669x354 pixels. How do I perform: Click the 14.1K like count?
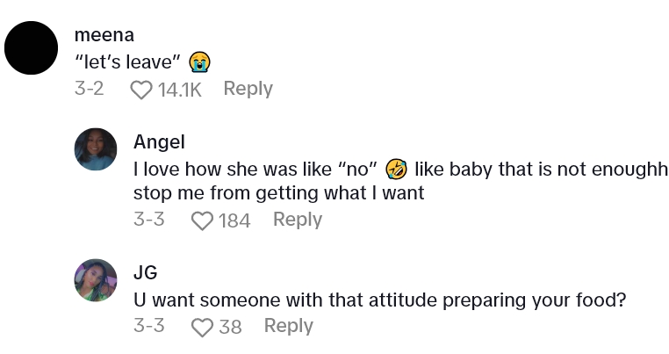pos(178,90)
